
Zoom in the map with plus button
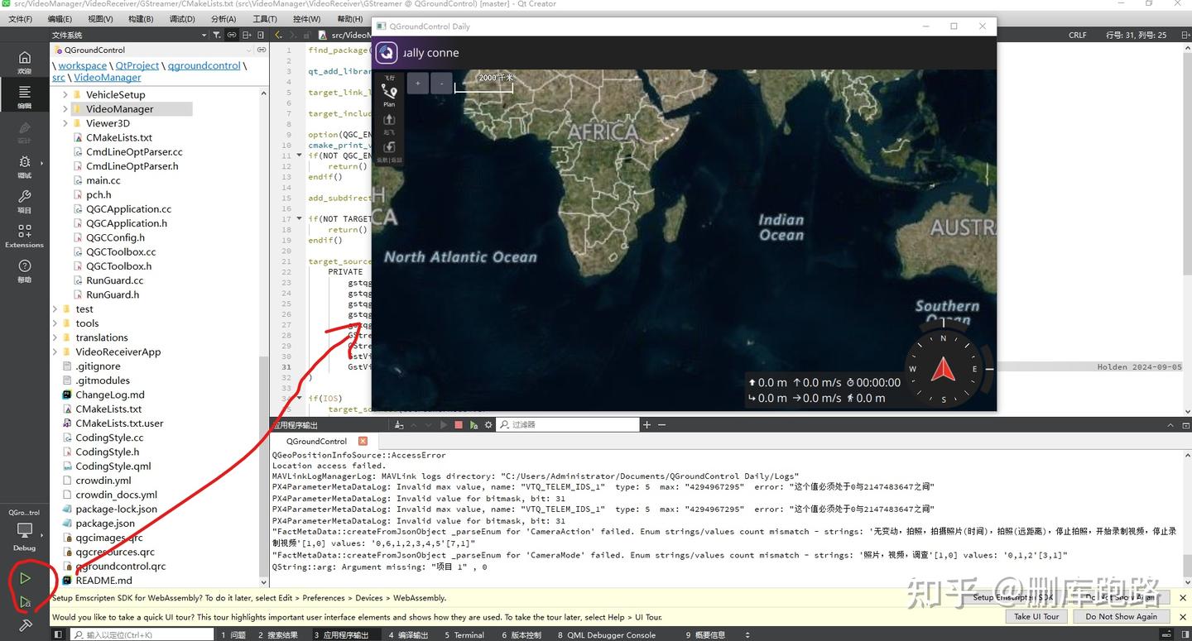point(418,84)
